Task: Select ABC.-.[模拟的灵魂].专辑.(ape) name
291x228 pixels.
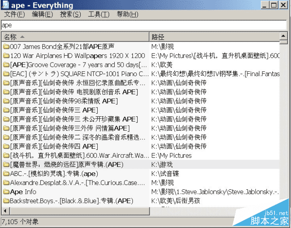Action: coord(54,174)
